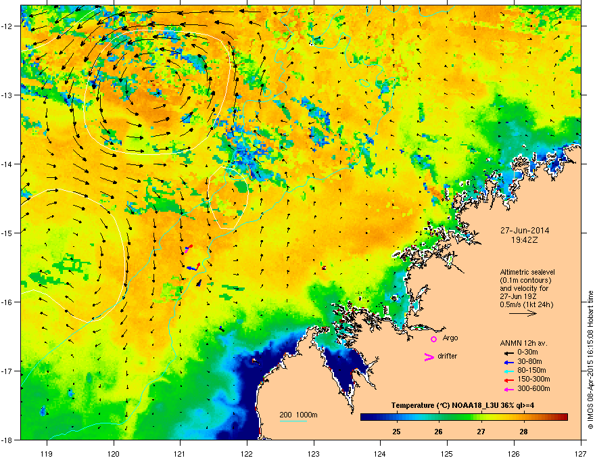595x460 pixels.
Task: Click the 123 longitude axis label
Action: pyautogui.click(x=314, y=453)
